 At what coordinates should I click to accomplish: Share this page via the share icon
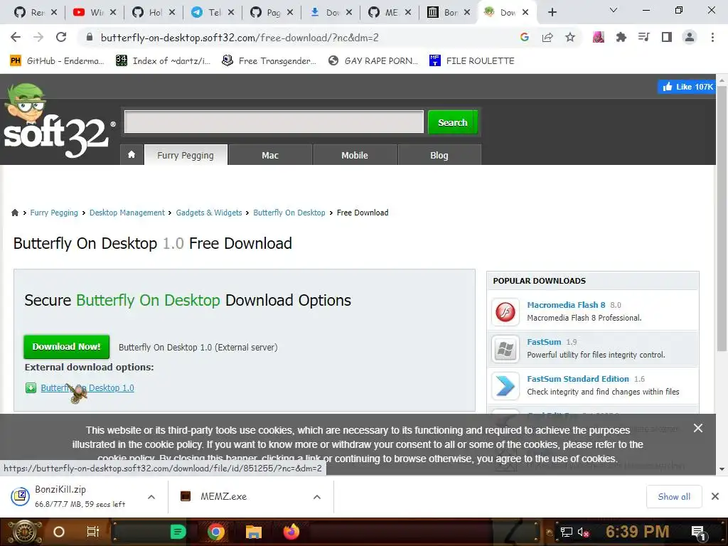point(547,37)
